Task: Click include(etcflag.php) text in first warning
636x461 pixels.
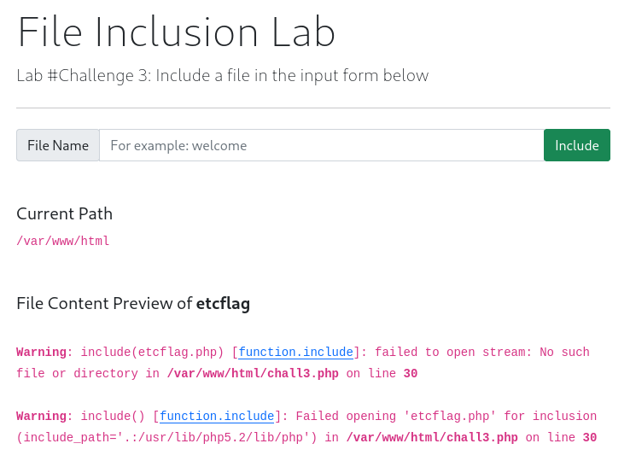Action: 152,352
